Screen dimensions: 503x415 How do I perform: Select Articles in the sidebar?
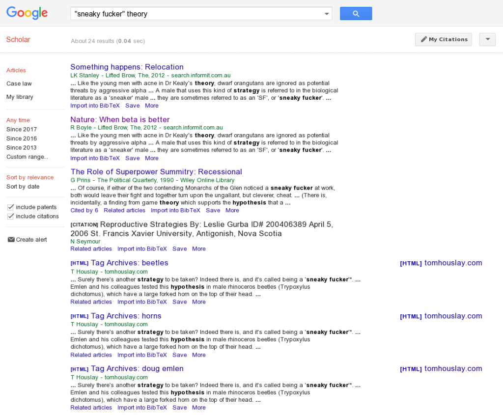[16, 70]
